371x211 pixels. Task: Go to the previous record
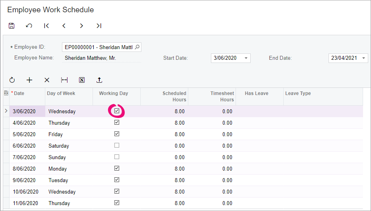(64, 26)
